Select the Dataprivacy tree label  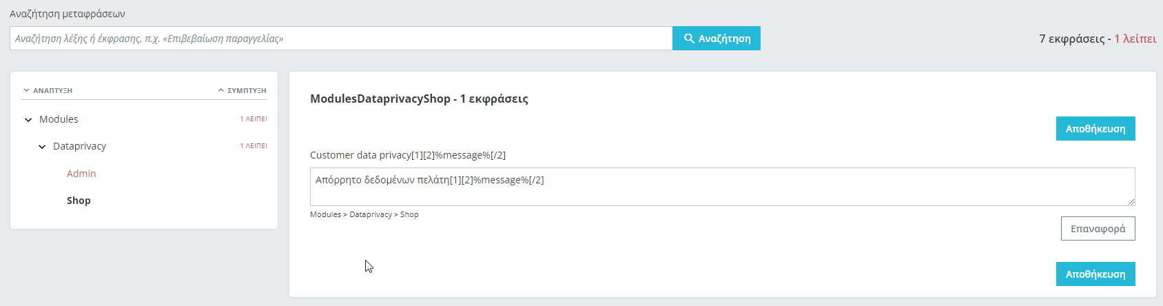[x=79, y=146]
